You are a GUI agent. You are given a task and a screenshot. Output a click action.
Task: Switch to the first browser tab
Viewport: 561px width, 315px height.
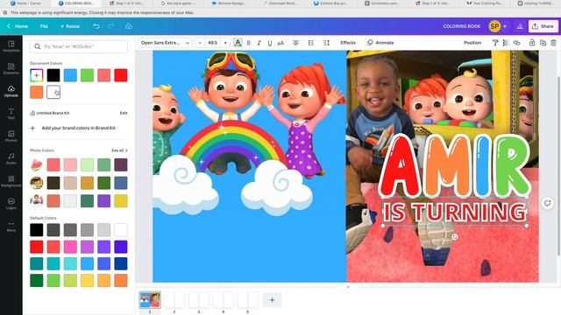tap(25, 3)
